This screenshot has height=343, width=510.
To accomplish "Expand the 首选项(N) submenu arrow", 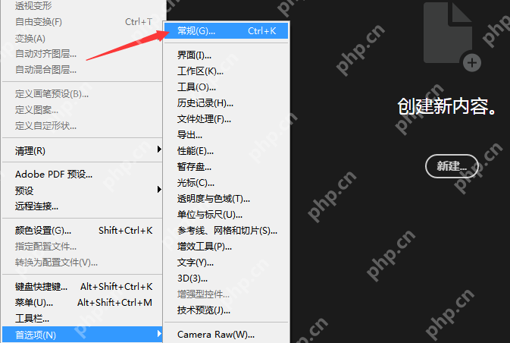I will [x=159, y=334].
